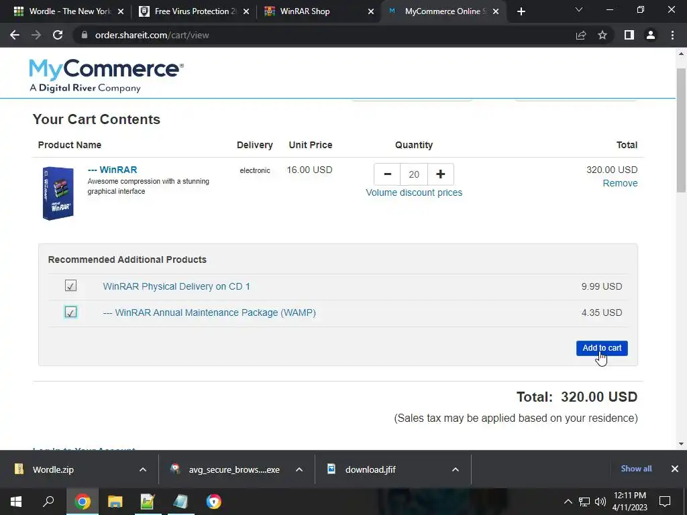
Task: Close the downloads bar
Action: tap(675, 469)
